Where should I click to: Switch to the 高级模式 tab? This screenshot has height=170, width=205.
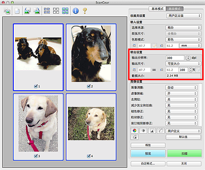(x=175, y=9)
